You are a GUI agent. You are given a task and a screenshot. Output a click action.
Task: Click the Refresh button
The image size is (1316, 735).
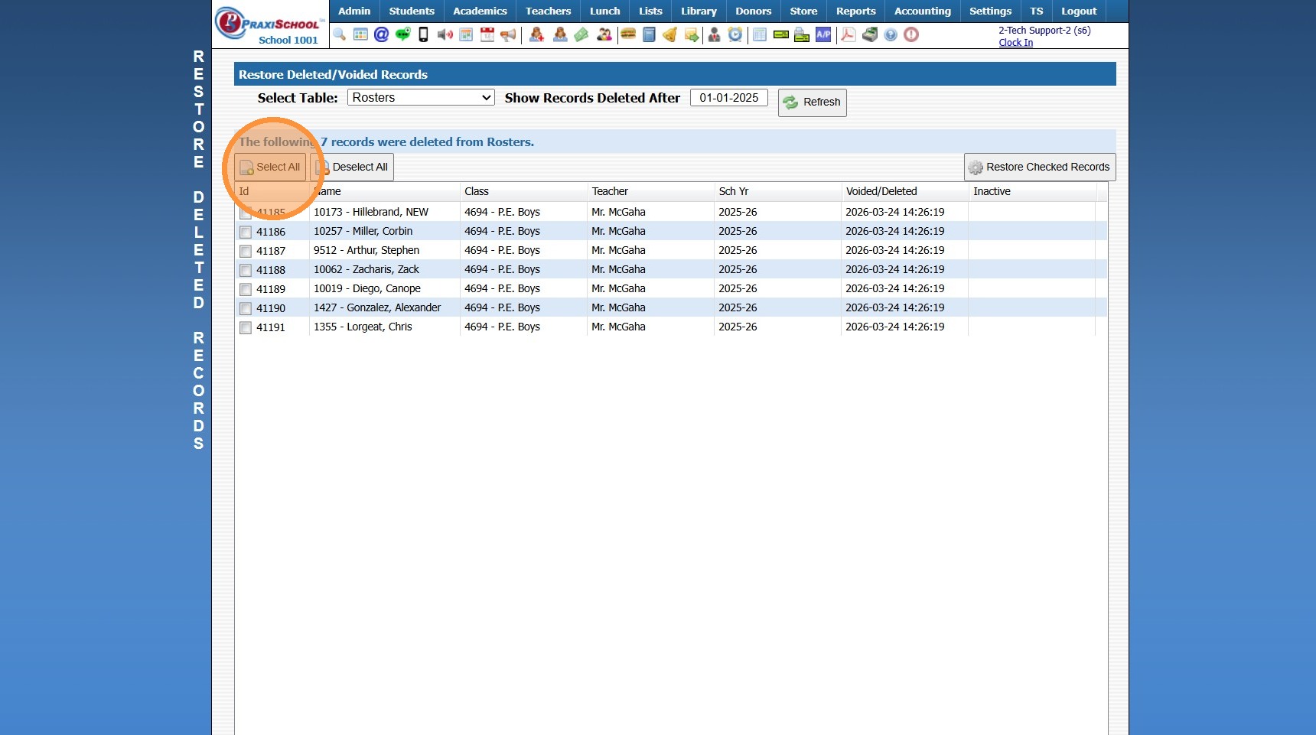click(x=812, y=102)
